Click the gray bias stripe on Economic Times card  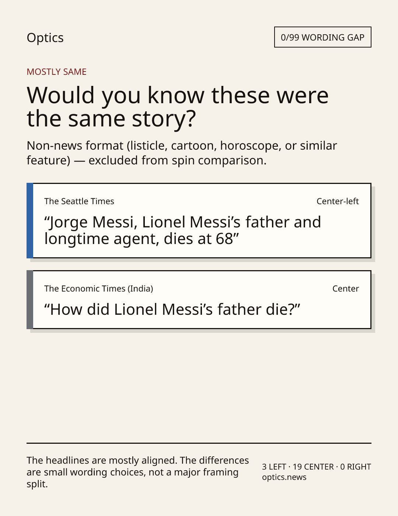[x=30, y=300]
